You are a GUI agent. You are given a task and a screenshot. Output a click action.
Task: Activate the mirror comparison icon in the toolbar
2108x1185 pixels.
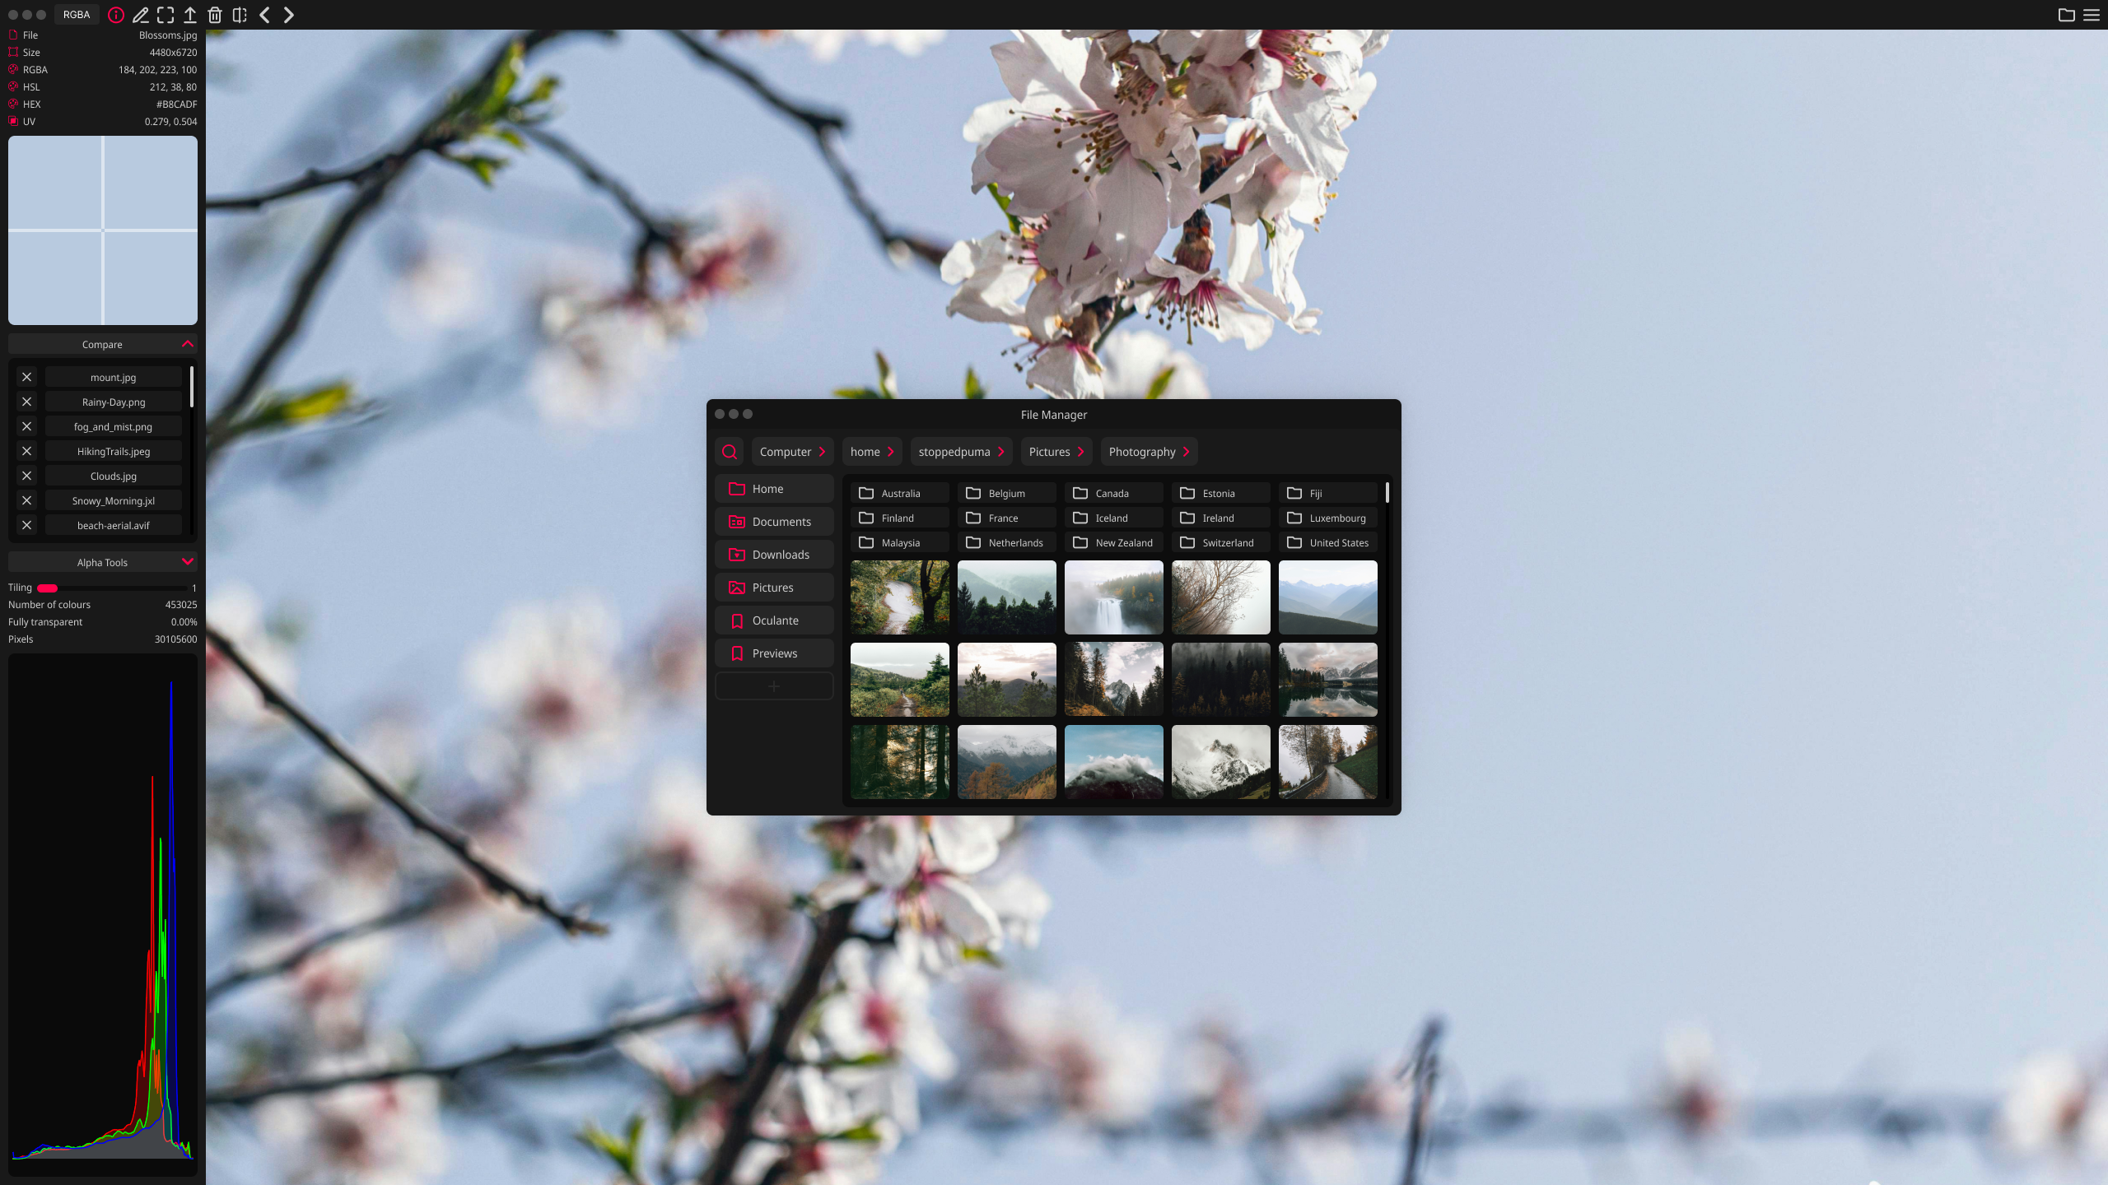point(240,15)
